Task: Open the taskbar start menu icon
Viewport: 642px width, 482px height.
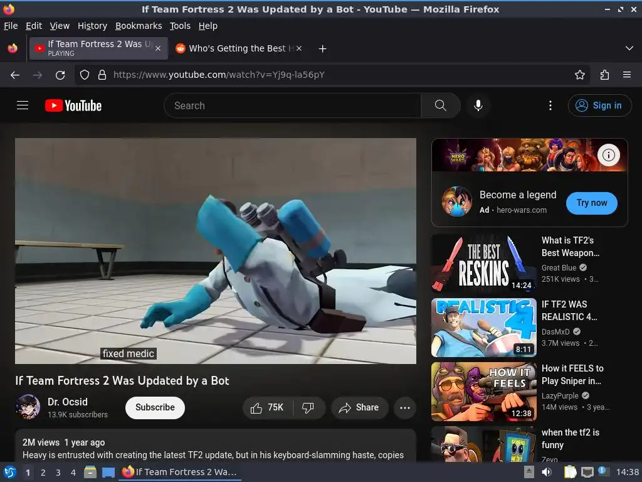Action: [10, 472]
